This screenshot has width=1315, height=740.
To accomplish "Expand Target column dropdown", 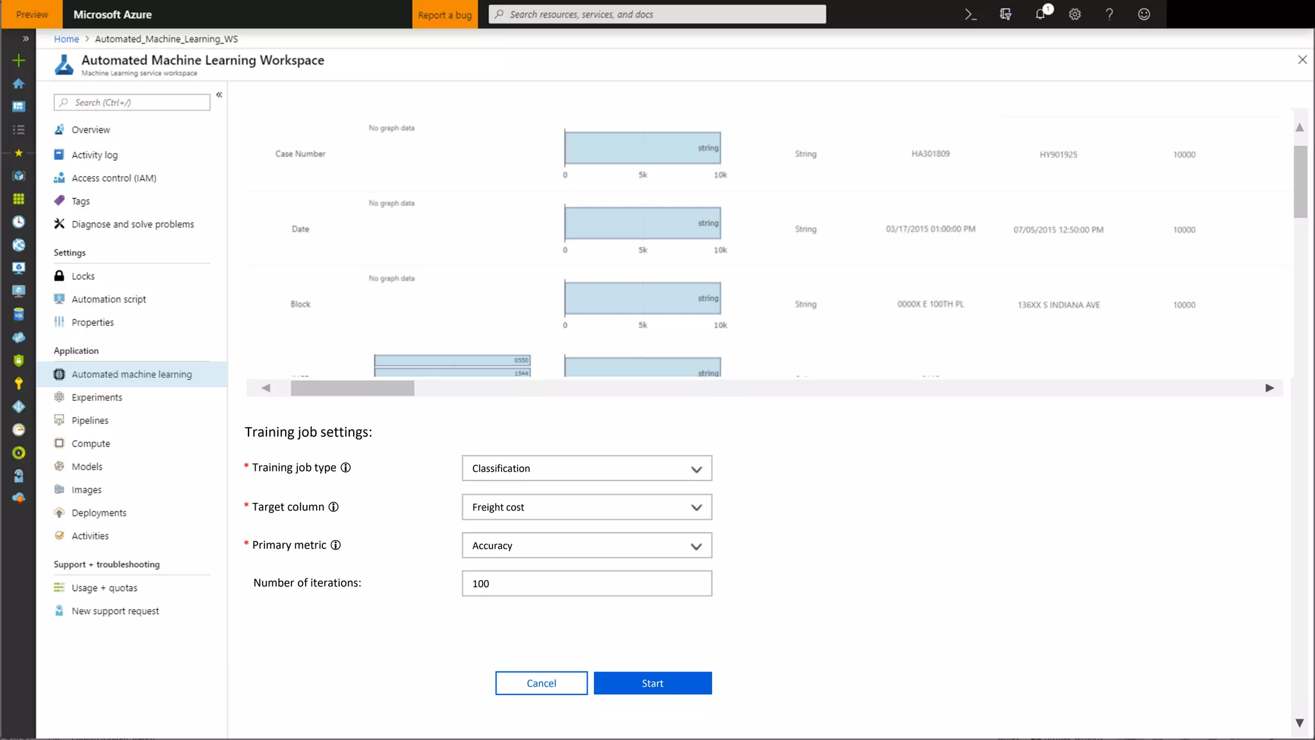I will coord(587,507).
